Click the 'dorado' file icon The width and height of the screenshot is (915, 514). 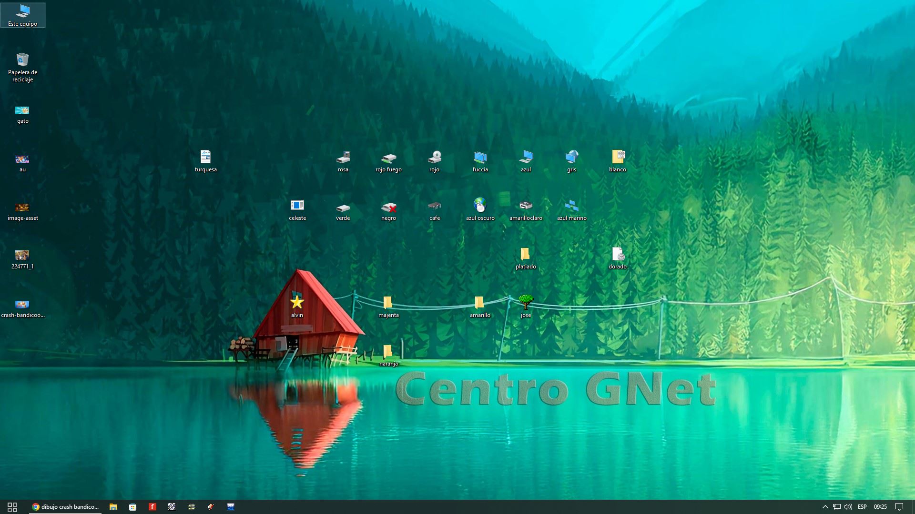pos(617,254)
